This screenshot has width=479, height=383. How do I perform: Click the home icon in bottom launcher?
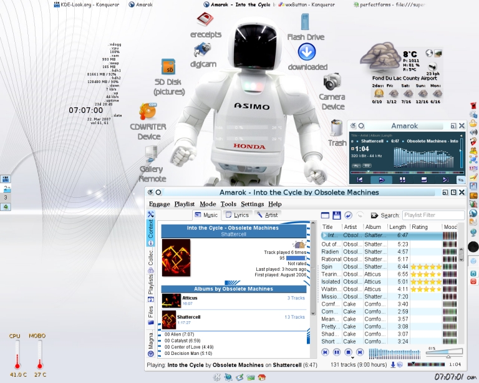[262, 377]
